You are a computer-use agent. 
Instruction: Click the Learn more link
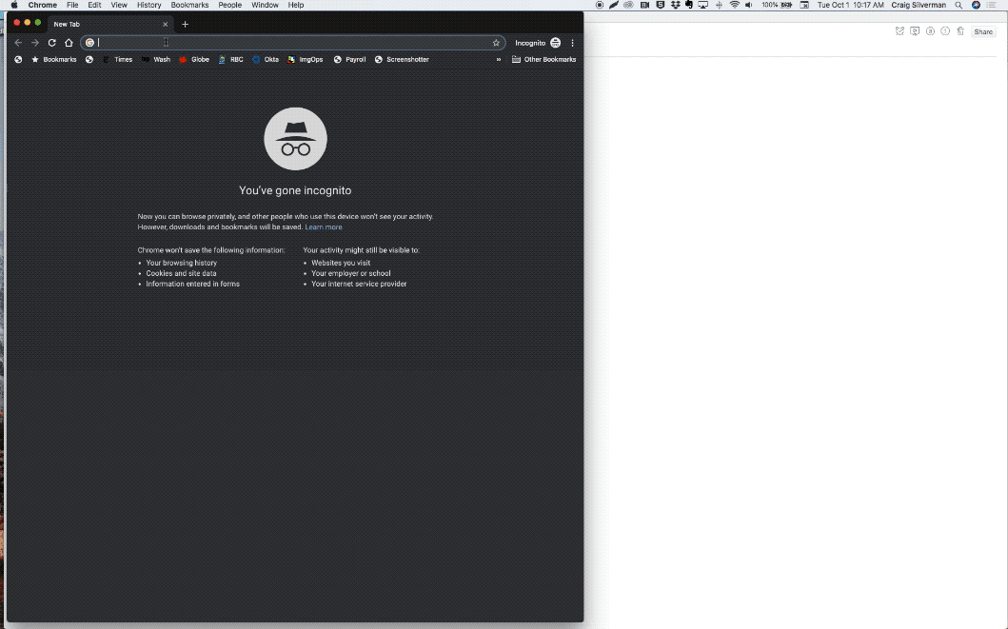point(324,227)
